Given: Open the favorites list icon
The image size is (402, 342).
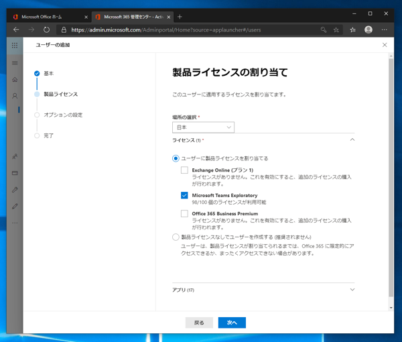Looking at the screenshot, I should 353,30.
